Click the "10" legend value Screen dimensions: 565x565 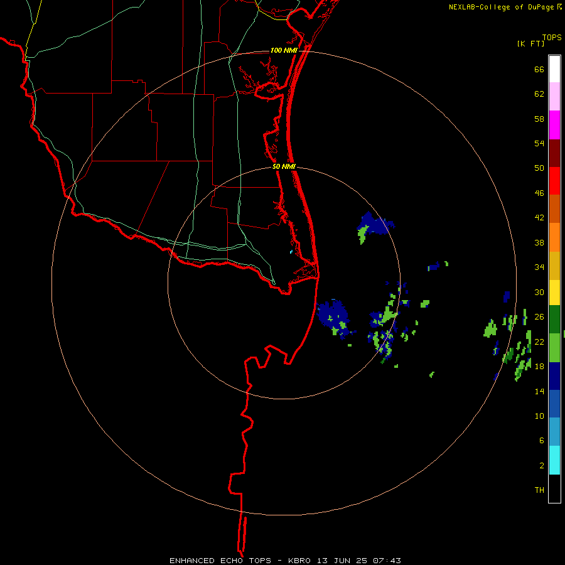pos(539,416)
